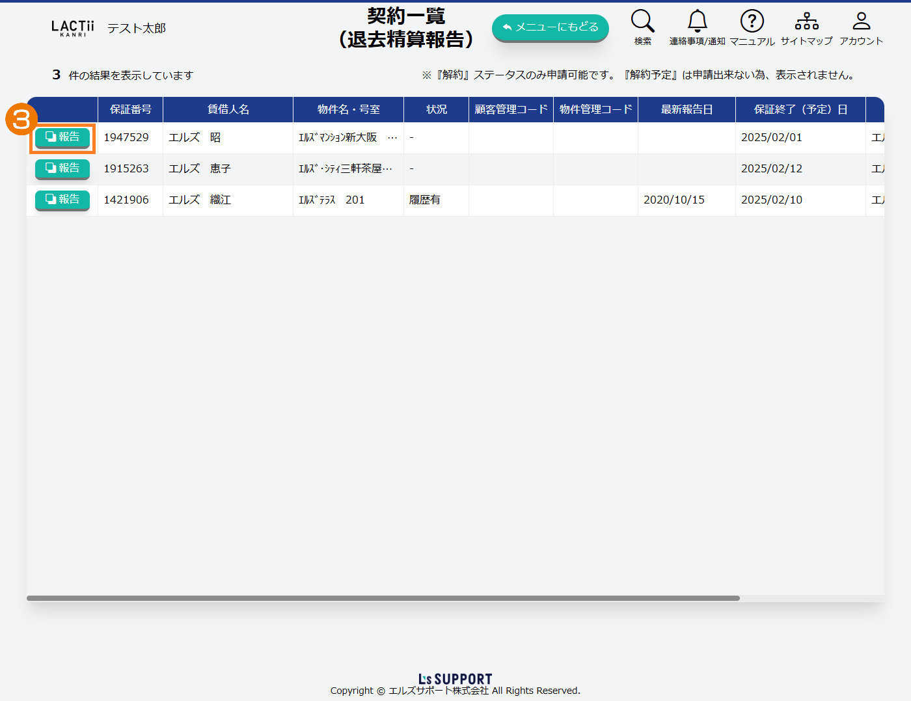Click the 保証終了(予定)日 column header

click(x=800, y=109)
